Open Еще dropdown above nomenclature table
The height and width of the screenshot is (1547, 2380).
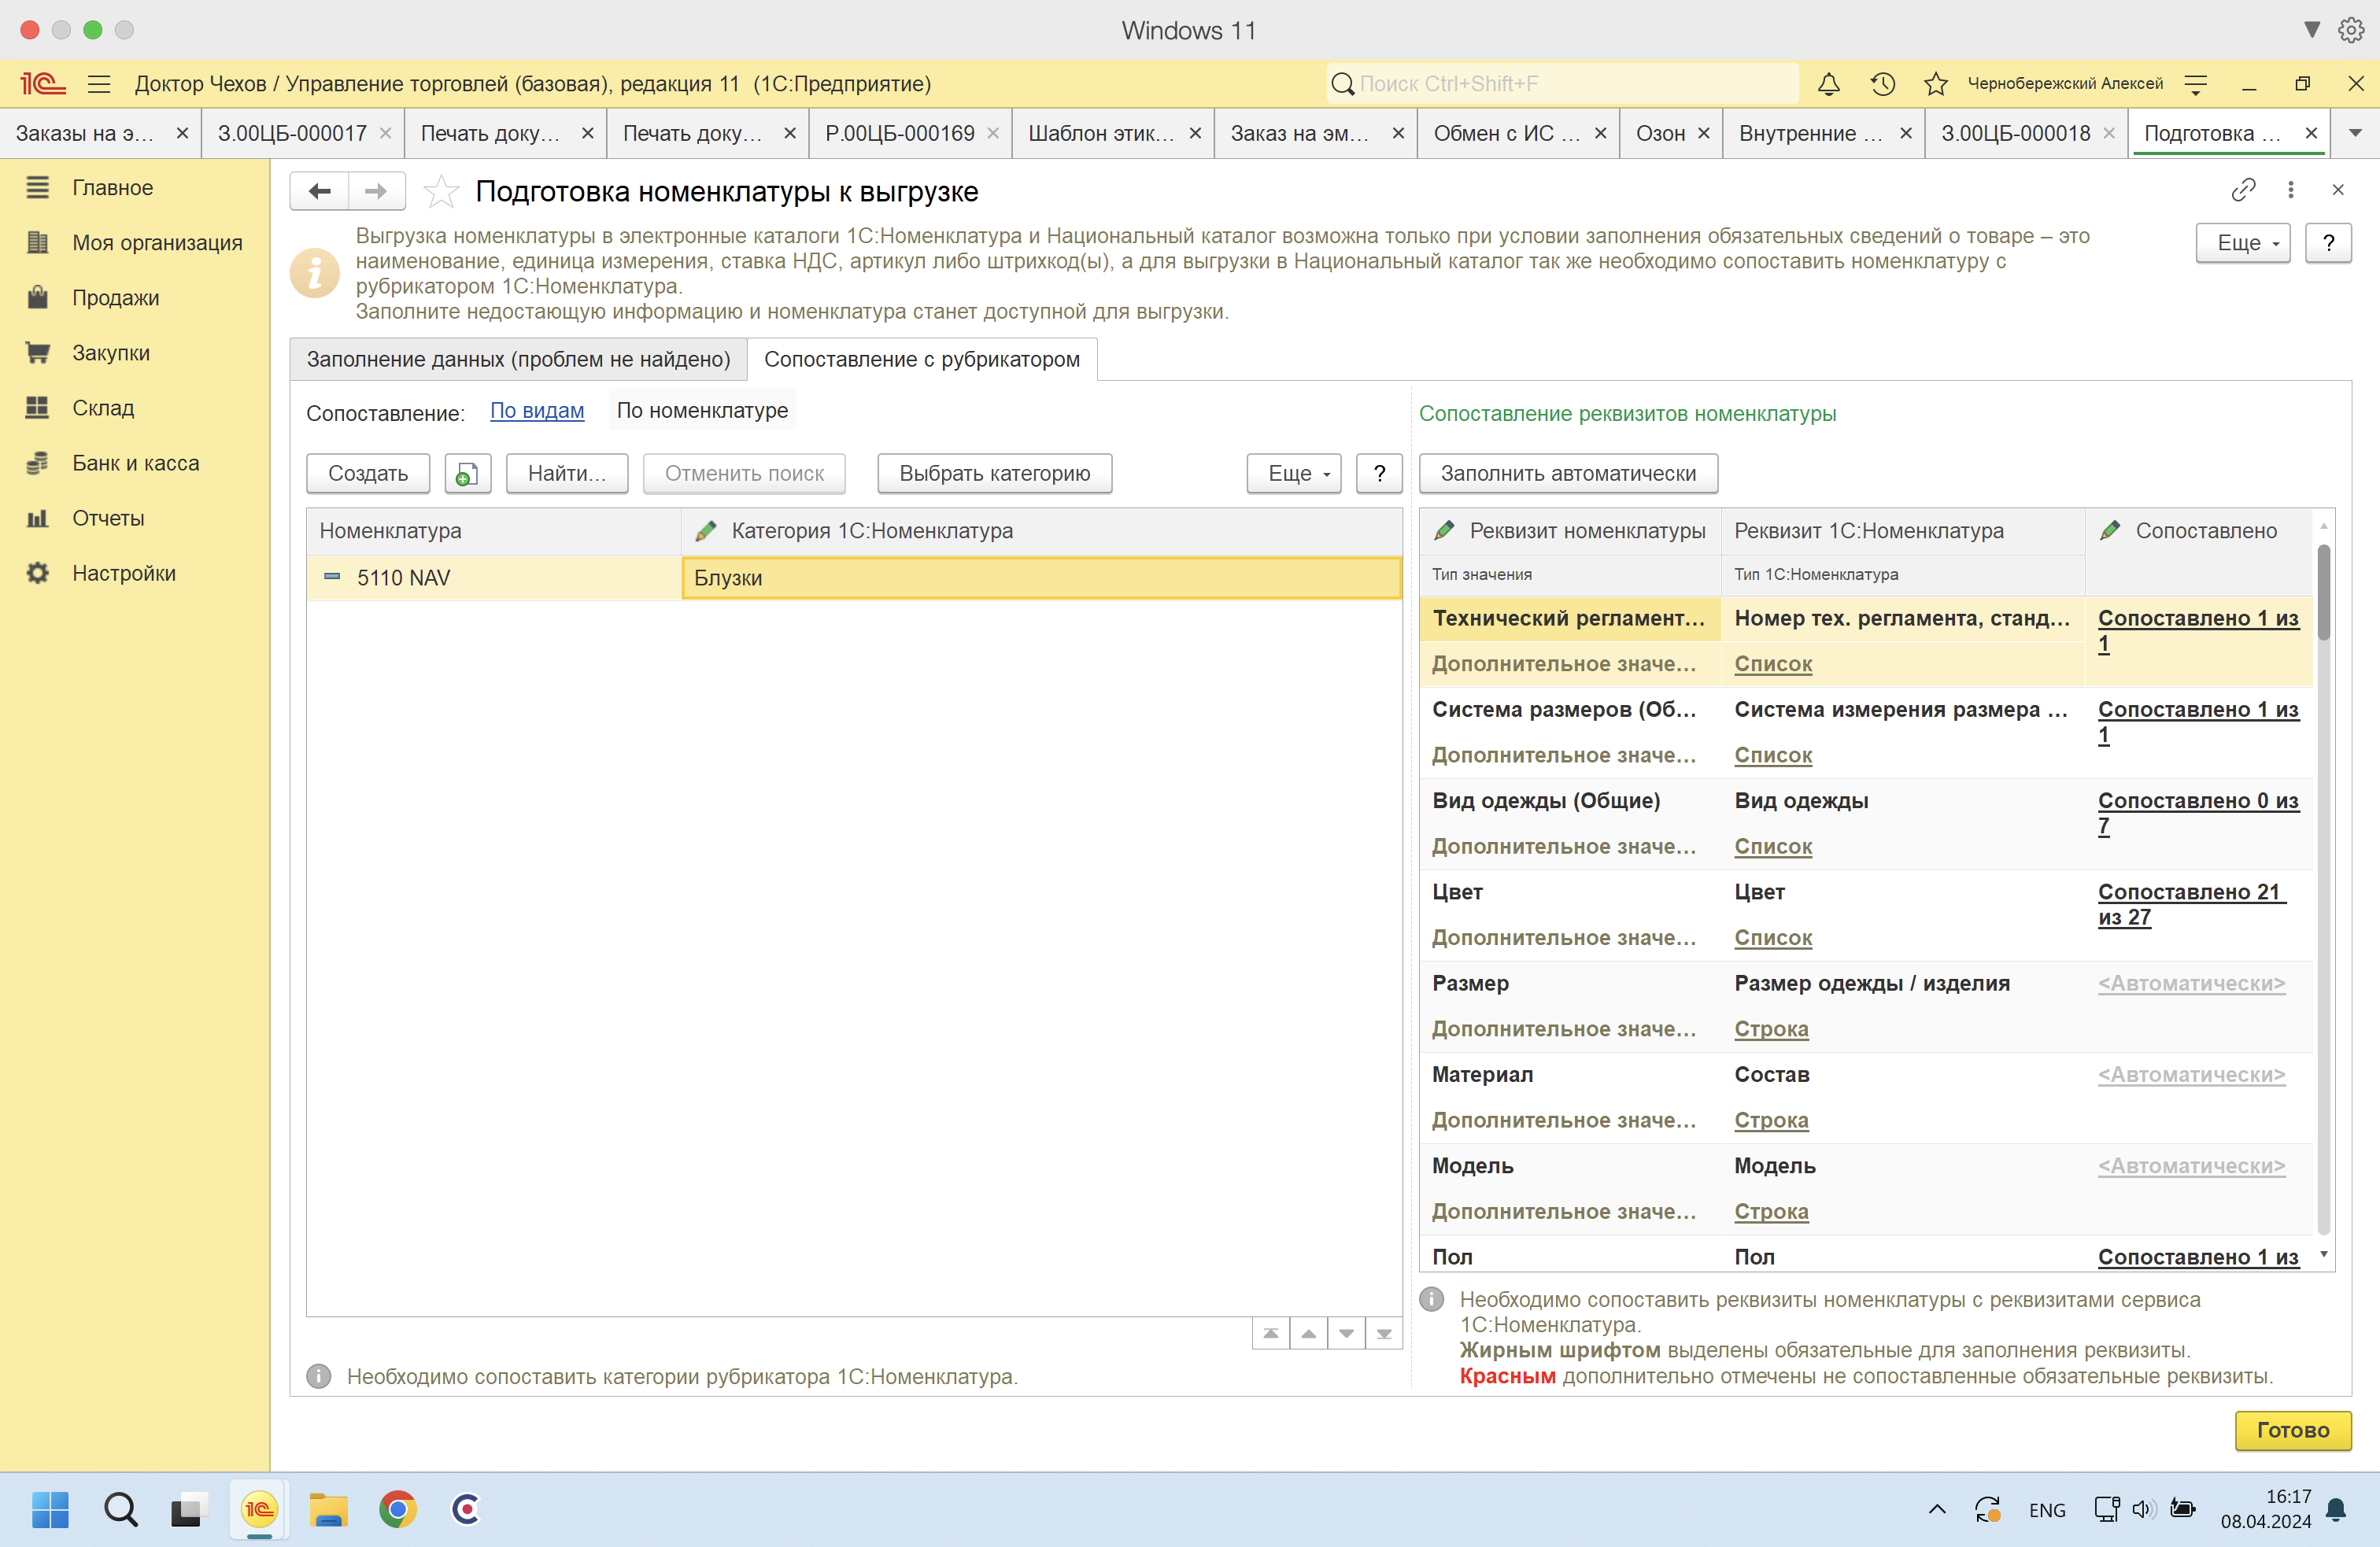(x=1294, y=474)
